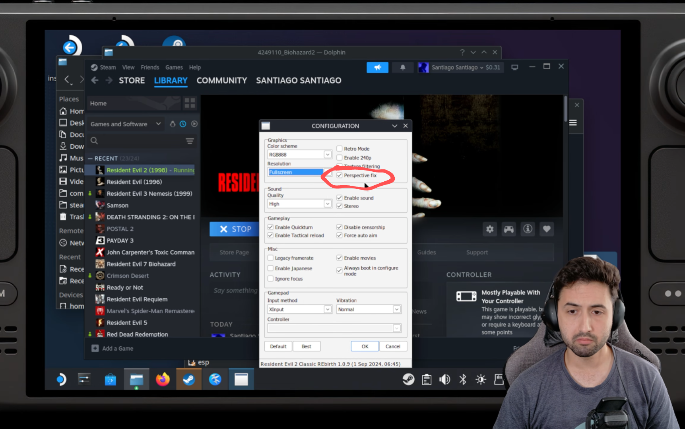Open the clipboard tray icon
This screenshot has width=685, height=429.
(427, 380)
